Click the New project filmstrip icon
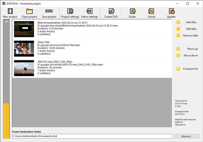 coord(10,11)
